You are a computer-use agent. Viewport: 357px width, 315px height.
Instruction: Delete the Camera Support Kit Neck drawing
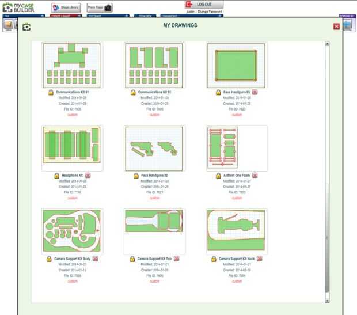coord(259,259)
